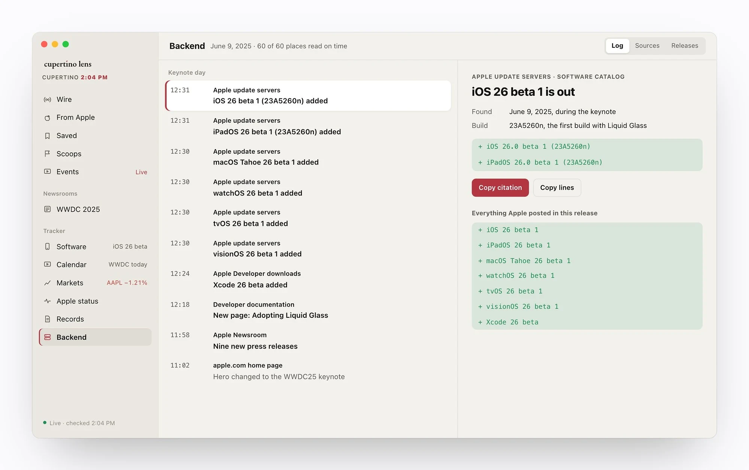
Task: Click the cupertino lens app title
Action: click(x=68, y=64)
